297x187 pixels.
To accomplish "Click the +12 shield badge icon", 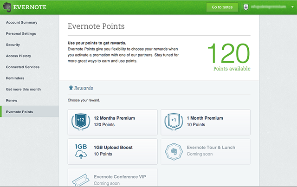I will [81, 122].
